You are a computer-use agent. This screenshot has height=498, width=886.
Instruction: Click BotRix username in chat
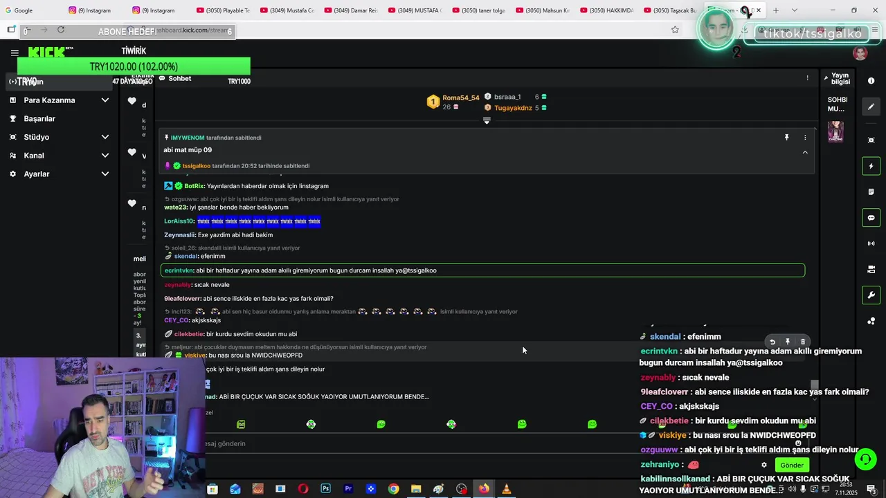click(194, 186)
